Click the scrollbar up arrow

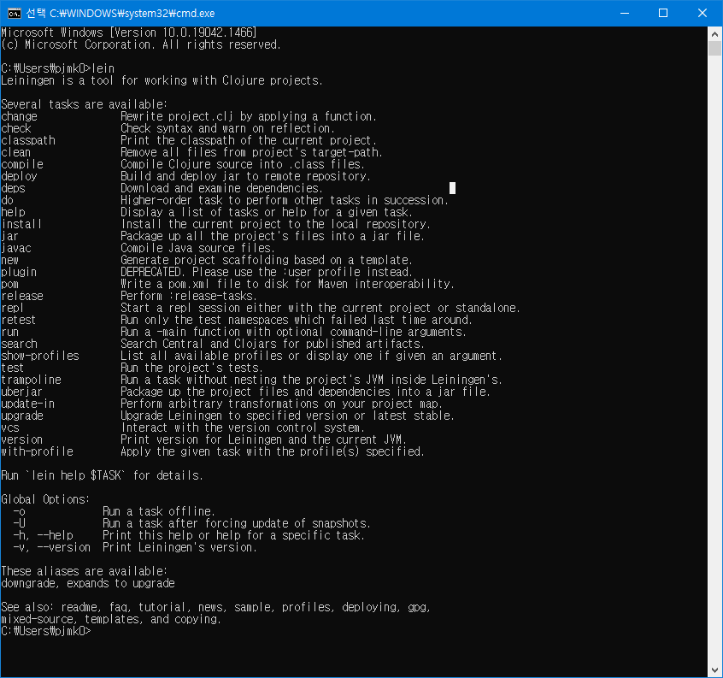pyautogui.click(x=714, y=33)
